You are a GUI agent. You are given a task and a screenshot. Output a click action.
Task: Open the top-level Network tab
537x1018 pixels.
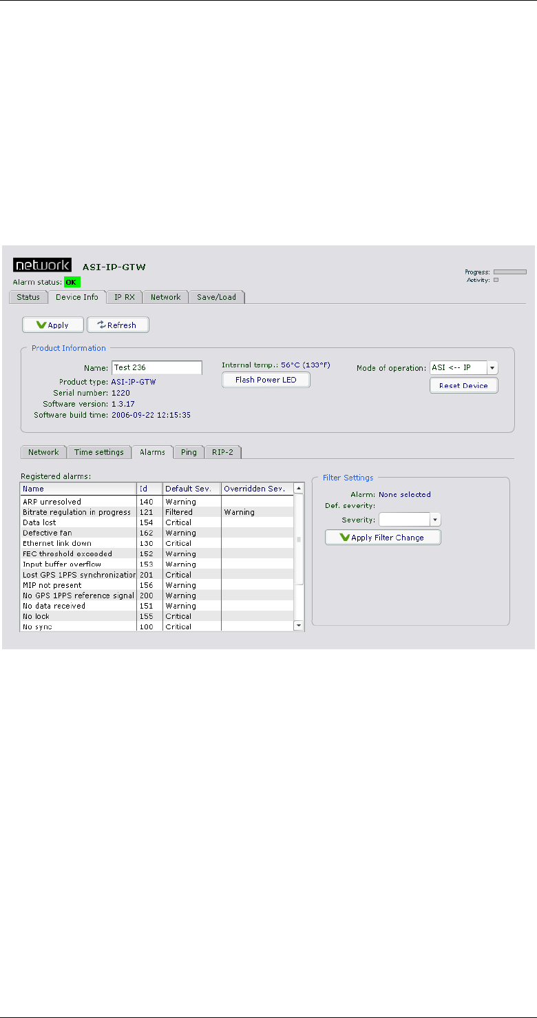(x=165, y=297)
